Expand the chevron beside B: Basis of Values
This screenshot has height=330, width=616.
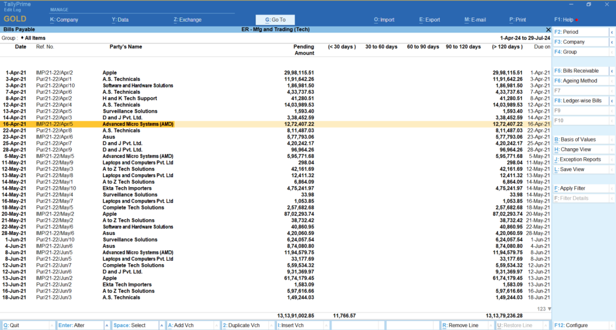(x=612, y=140)
